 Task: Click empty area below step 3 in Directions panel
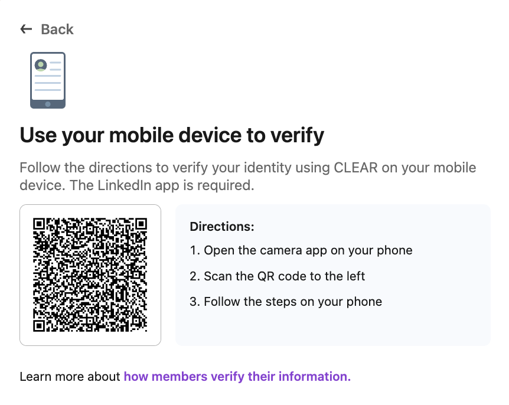click(x=333, y=326)
